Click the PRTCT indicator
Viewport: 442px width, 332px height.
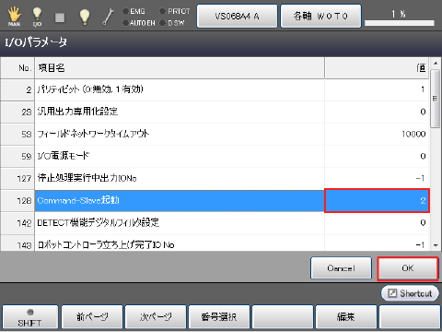point(175,11)
